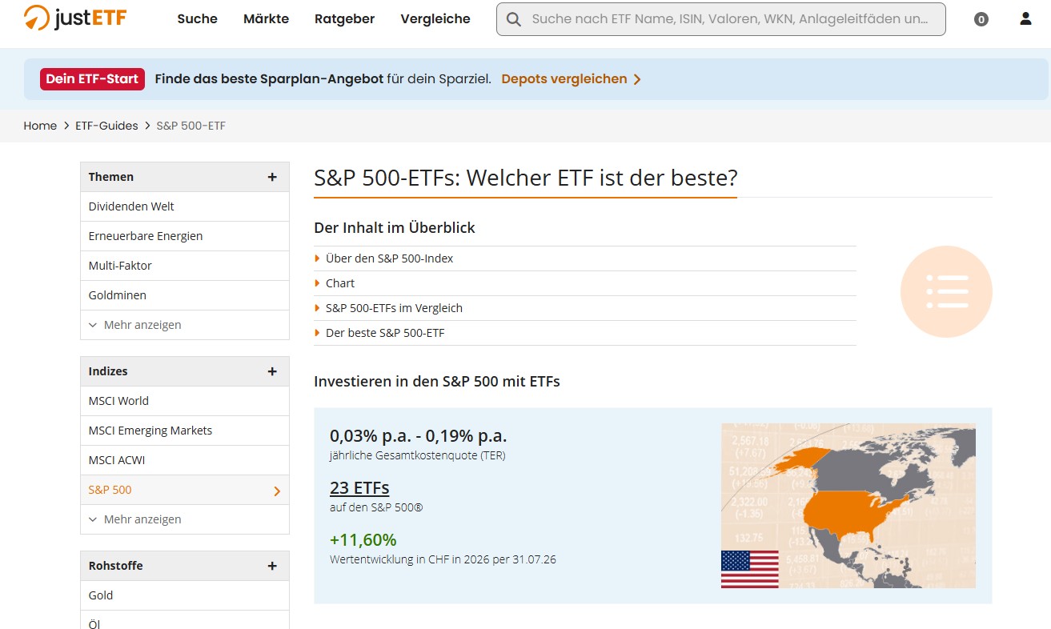1051x629 pixels.
Task: Select S&P 500 in sidebar
Action: [185, 490]
